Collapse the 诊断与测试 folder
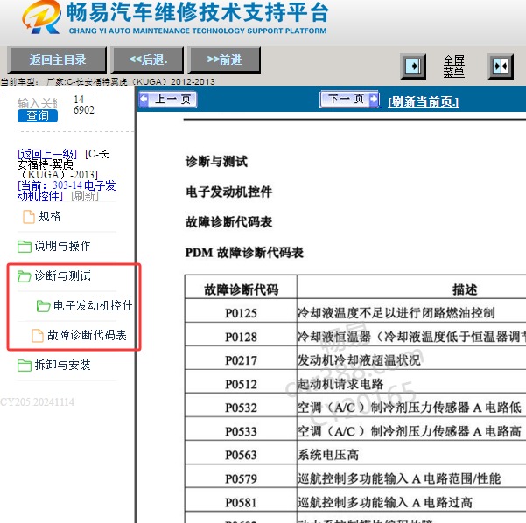This screenshot has height=523, width=526. pos(62,275)
